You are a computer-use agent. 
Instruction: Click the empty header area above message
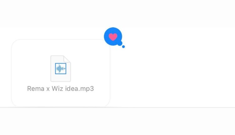pos(118,13)
